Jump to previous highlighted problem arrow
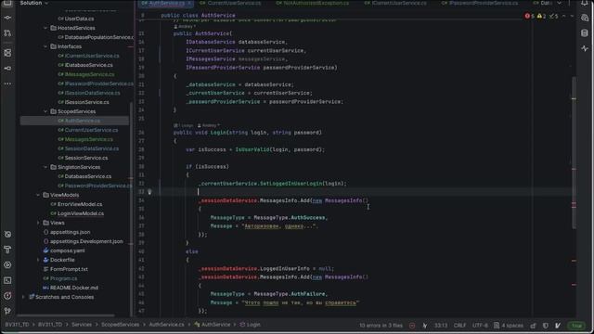 tap(563, 16)
